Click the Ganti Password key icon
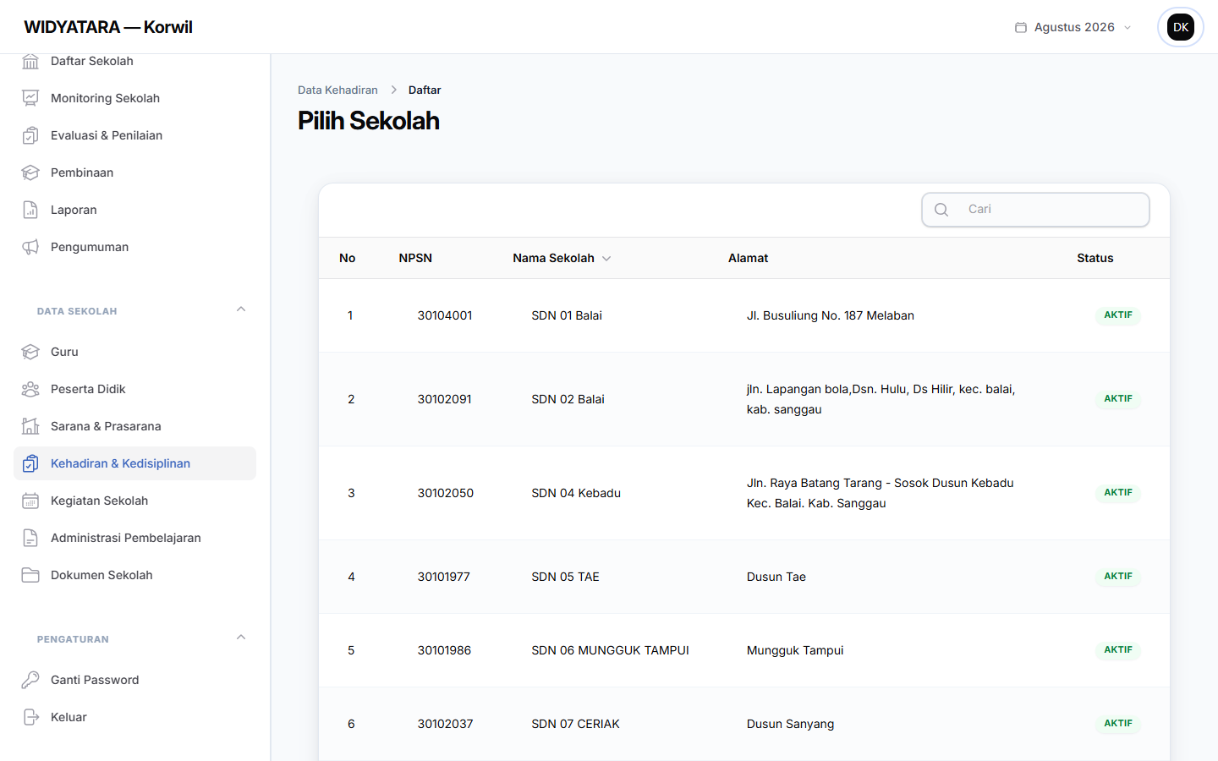Viewport: 1218px width, 761px height. tap(30, 680)
